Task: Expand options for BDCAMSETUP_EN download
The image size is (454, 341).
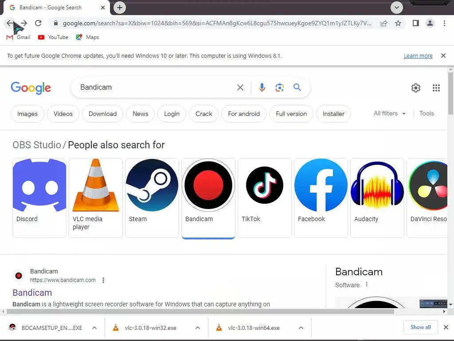Action: (94, 328)
